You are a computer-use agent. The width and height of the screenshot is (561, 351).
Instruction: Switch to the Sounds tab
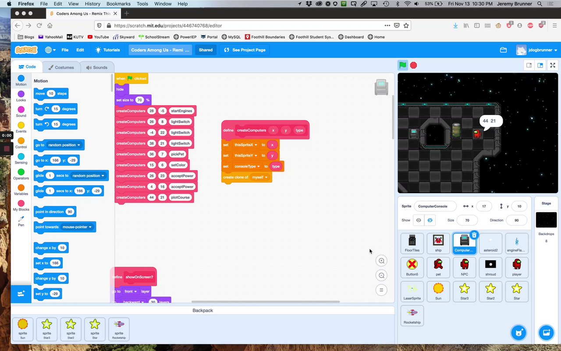[x=97, y=67]
